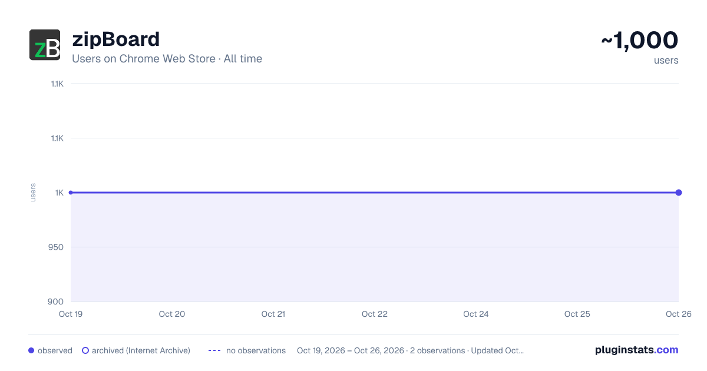Click the observed legend marker

point(31,350)
